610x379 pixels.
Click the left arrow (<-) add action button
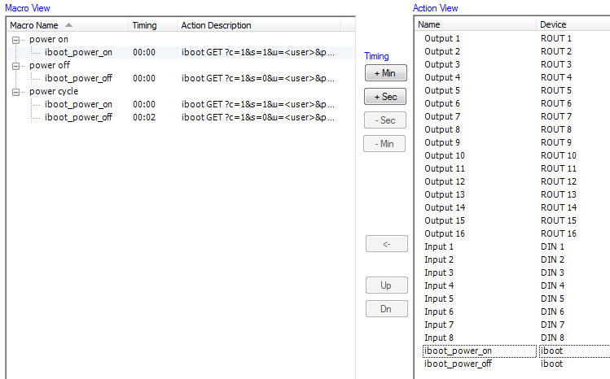[x=387, y=244]
